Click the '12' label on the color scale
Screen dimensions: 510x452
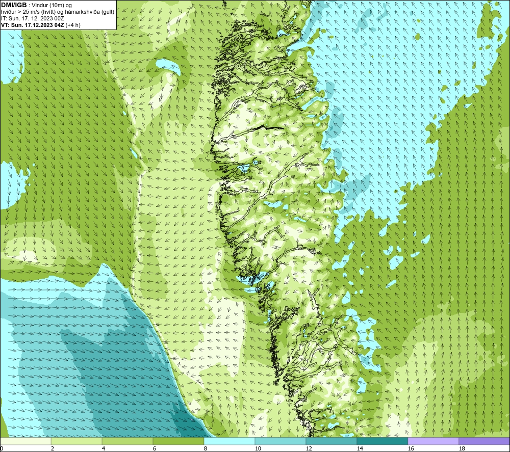tap(309, 449)
